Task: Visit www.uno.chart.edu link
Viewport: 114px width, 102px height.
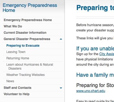Action: [x=91, y=91]
